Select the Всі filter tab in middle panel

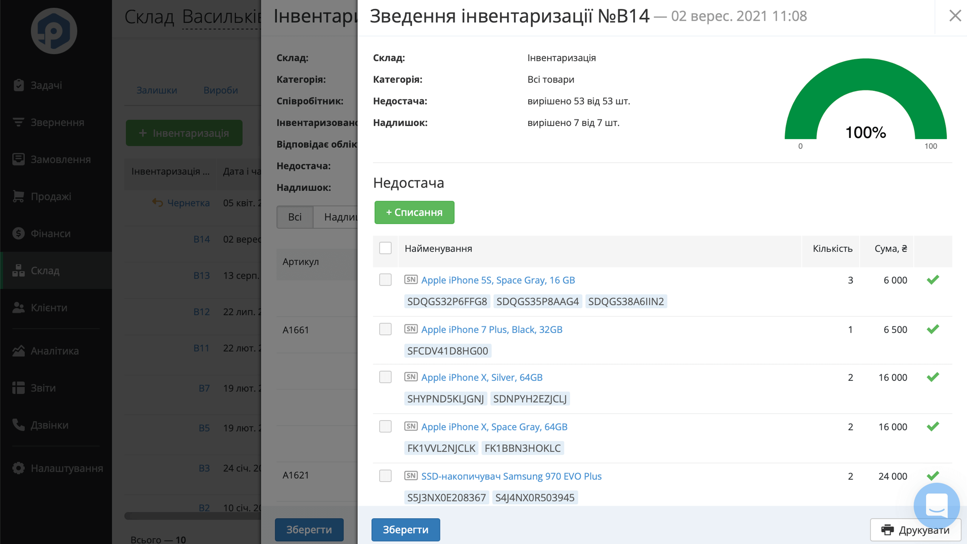pyautogui.click(x=295, y=217)
